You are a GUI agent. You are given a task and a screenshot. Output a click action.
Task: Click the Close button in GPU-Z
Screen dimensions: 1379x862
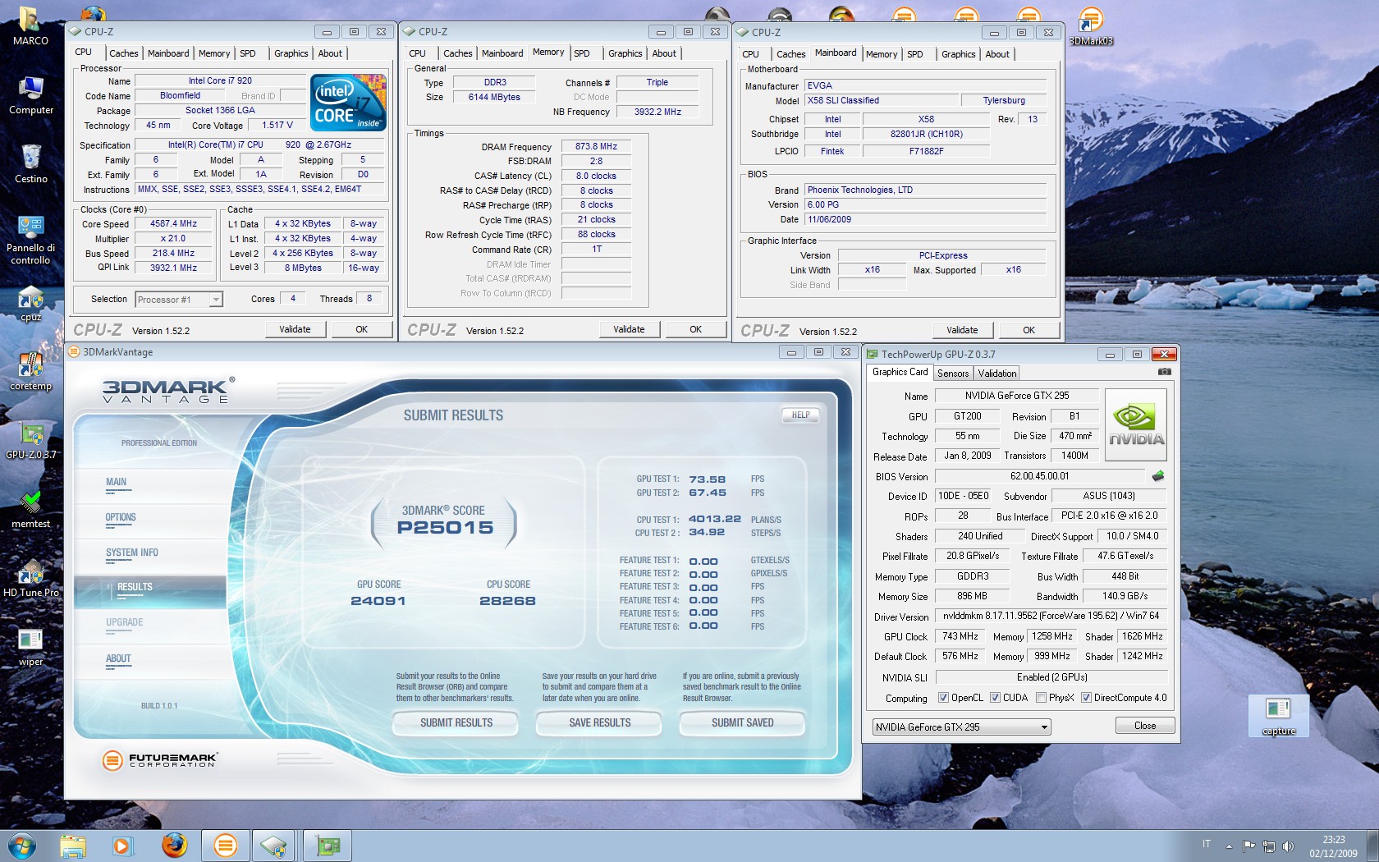(1145, 726)
